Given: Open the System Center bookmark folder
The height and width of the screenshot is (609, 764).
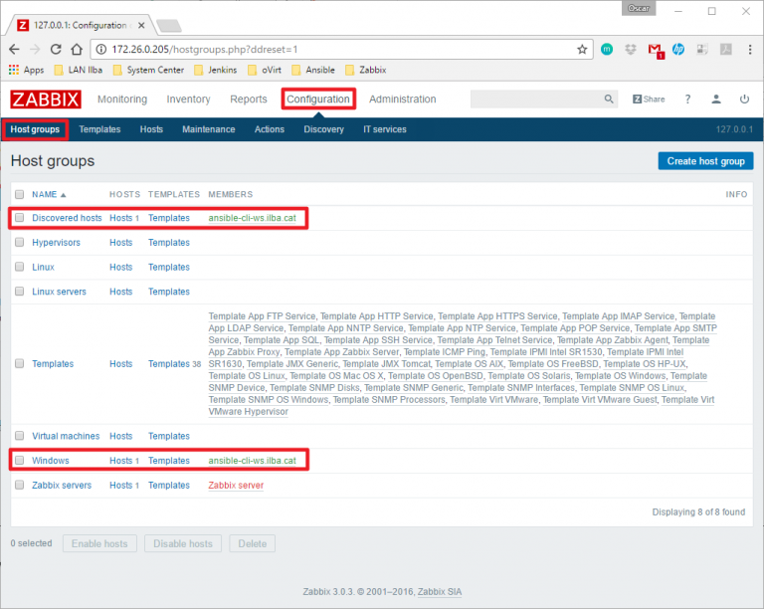Looking at the screenshot, I should point(148,71).
